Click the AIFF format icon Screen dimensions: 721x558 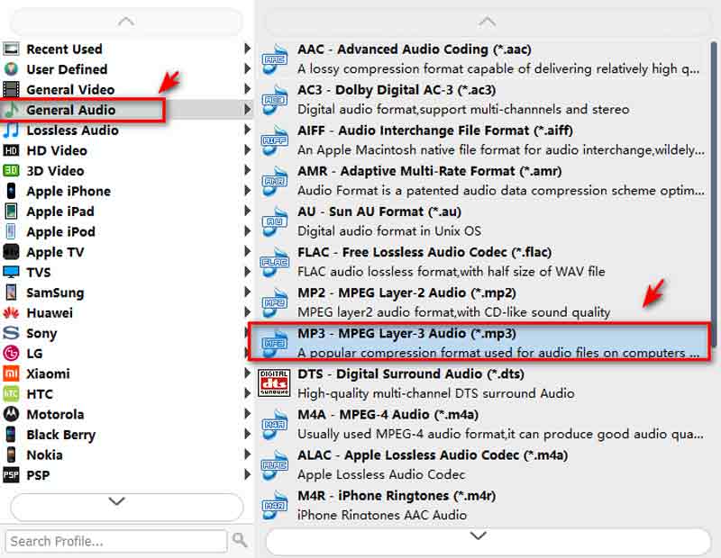pyautogui.click(x=275, y=140)
